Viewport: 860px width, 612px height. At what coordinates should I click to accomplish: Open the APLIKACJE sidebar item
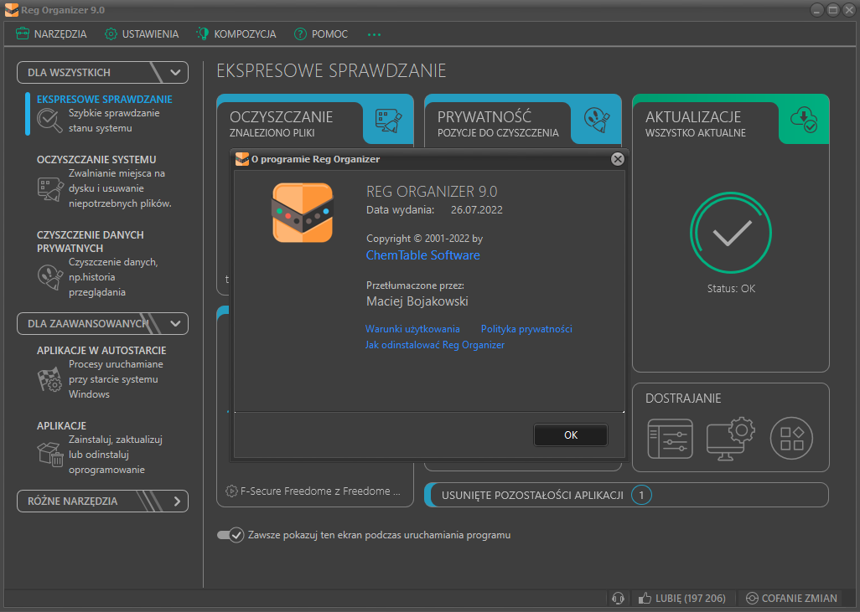click(x=61, y=425)
